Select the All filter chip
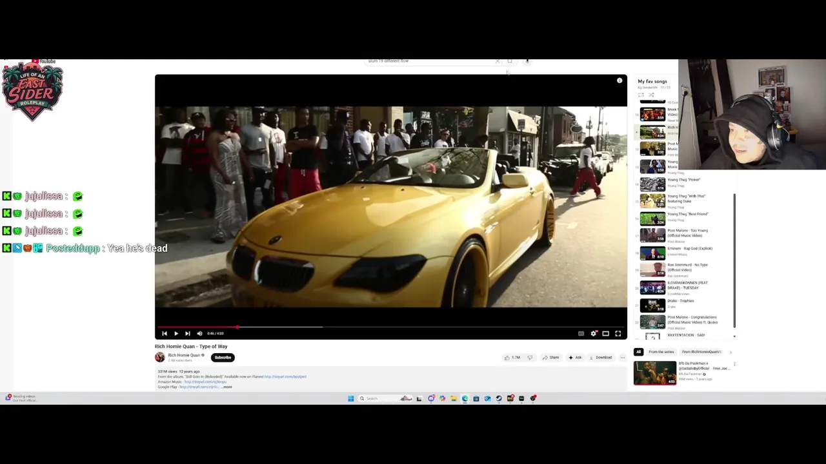The height and width of the screenshot is (464, 826). click(x=638, y=352)
